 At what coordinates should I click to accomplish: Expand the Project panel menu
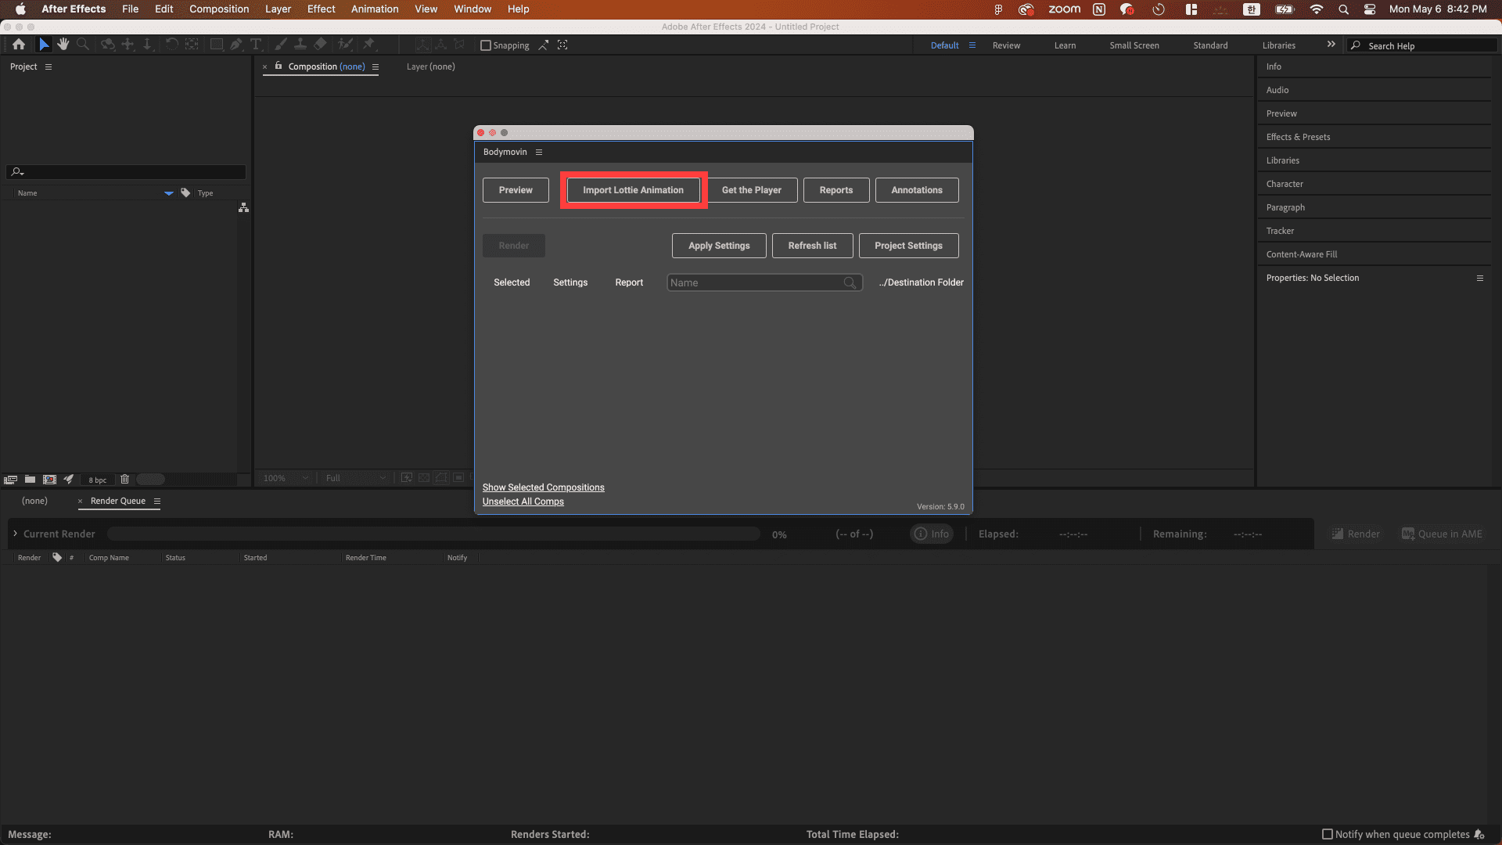click(48, 66)
